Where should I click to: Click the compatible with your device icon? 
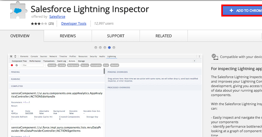tap(215, 57)
